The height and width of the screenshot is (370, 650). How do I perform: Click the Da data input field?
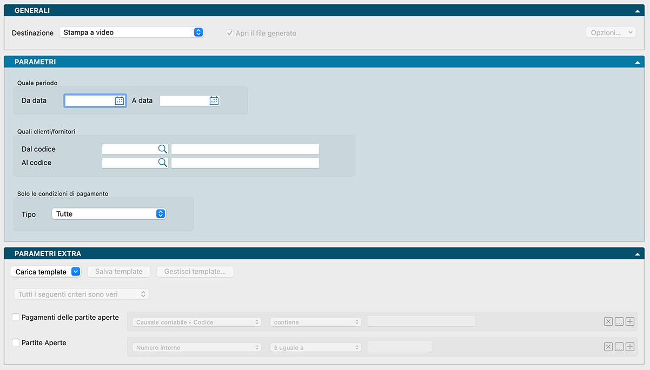(x=89, y=100)
